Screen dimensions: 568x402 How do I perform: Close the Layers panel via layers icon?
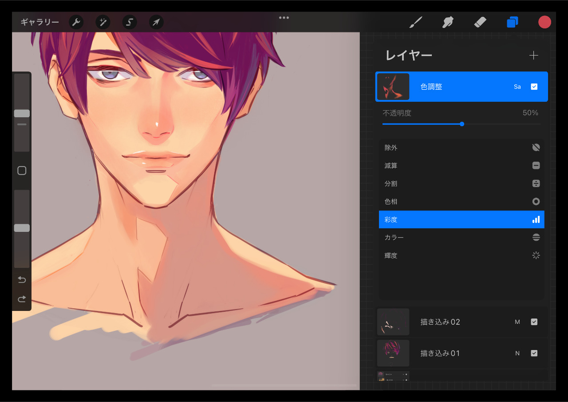point(513,22)
